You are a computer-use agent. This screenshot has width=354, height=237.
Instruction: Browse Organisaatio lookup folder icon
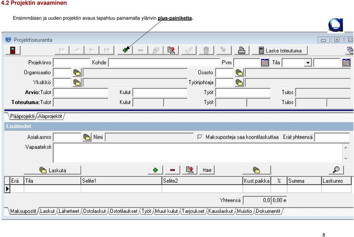click(77, 73)
